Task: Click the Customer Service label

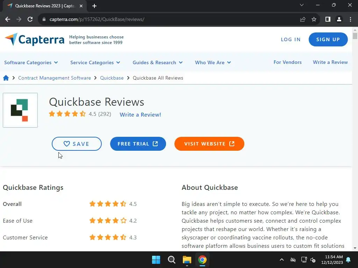Action: pos(25,237)
